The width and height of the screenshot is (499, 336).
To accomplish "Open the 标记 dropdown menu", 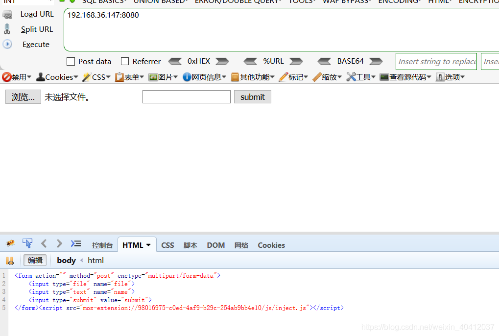I will click(x=293, y=77).
